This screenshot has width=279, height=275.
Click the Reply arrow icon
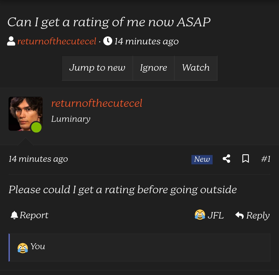pos(239,215)
